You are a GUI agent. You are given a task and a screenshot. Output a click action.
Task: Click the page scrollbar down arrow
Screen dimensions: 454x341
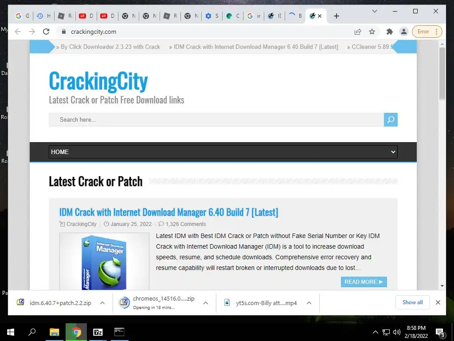442,286
